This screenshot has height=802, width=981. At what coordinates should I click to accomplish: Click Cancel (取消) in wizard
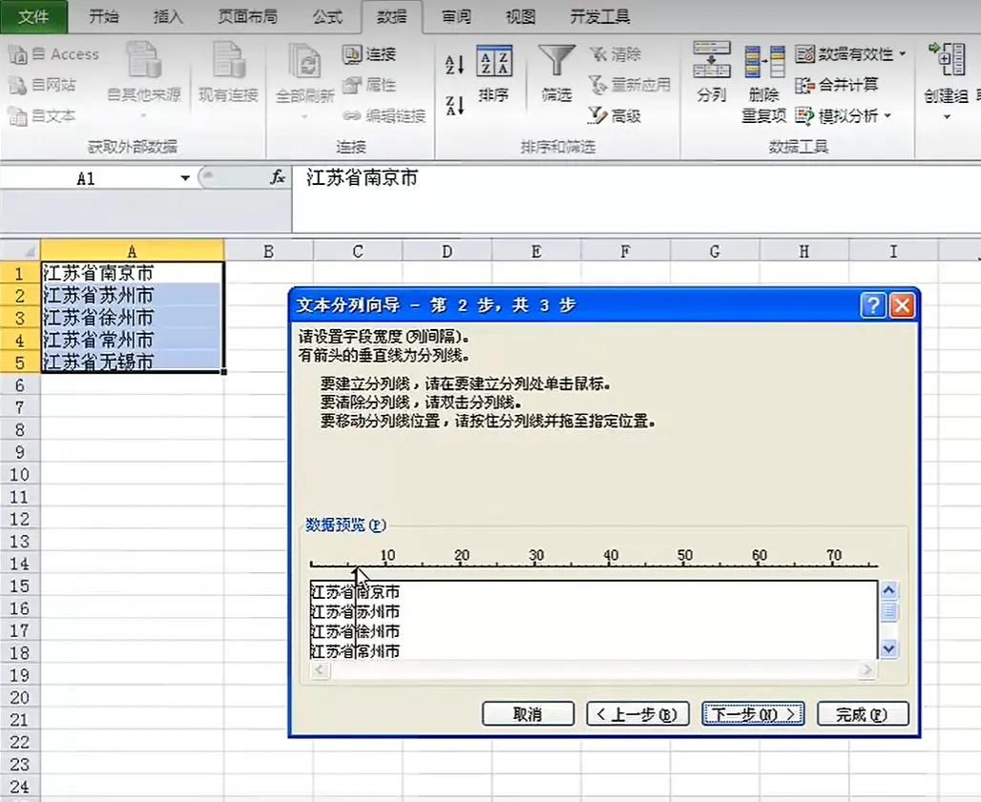(x=528, y=714)
